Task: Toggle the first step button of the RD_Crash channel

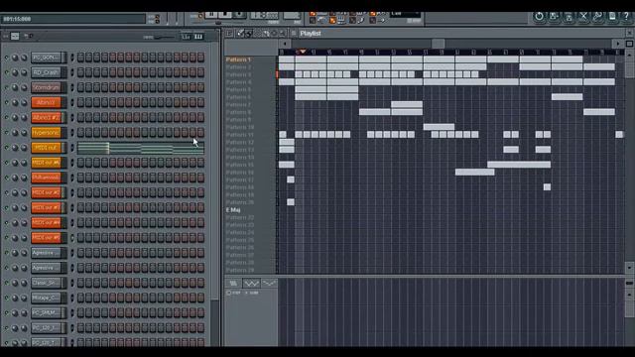Action: click(x=80, y=72)
